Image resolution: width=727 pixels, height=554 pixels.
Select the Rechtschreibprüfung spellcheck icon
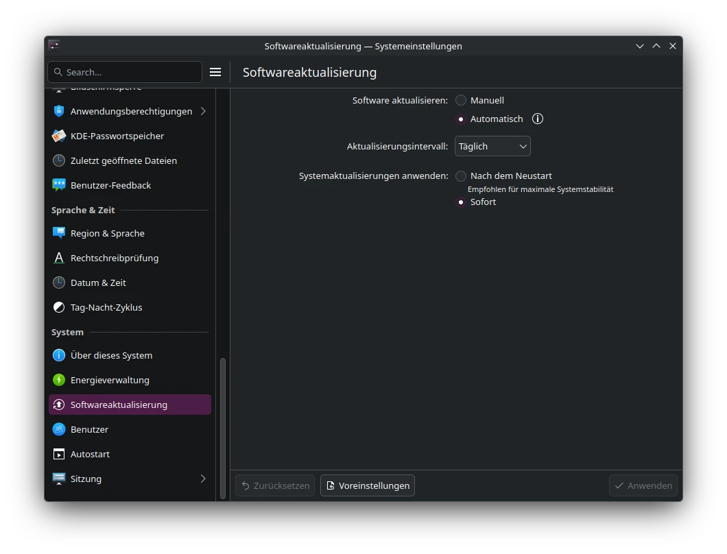[x=59, y=258]
